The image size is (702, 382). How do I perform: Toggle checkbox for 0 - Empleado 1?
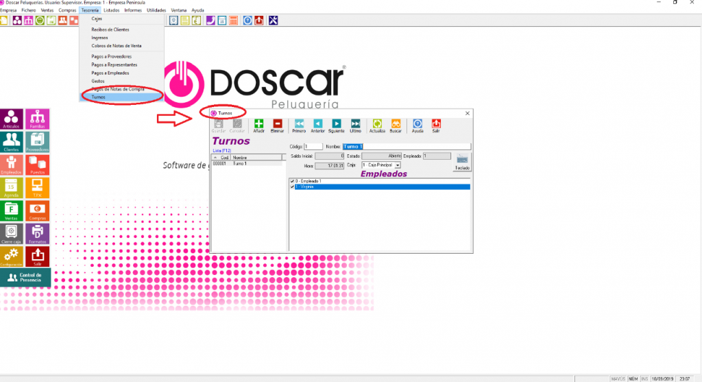coord(292,181)
